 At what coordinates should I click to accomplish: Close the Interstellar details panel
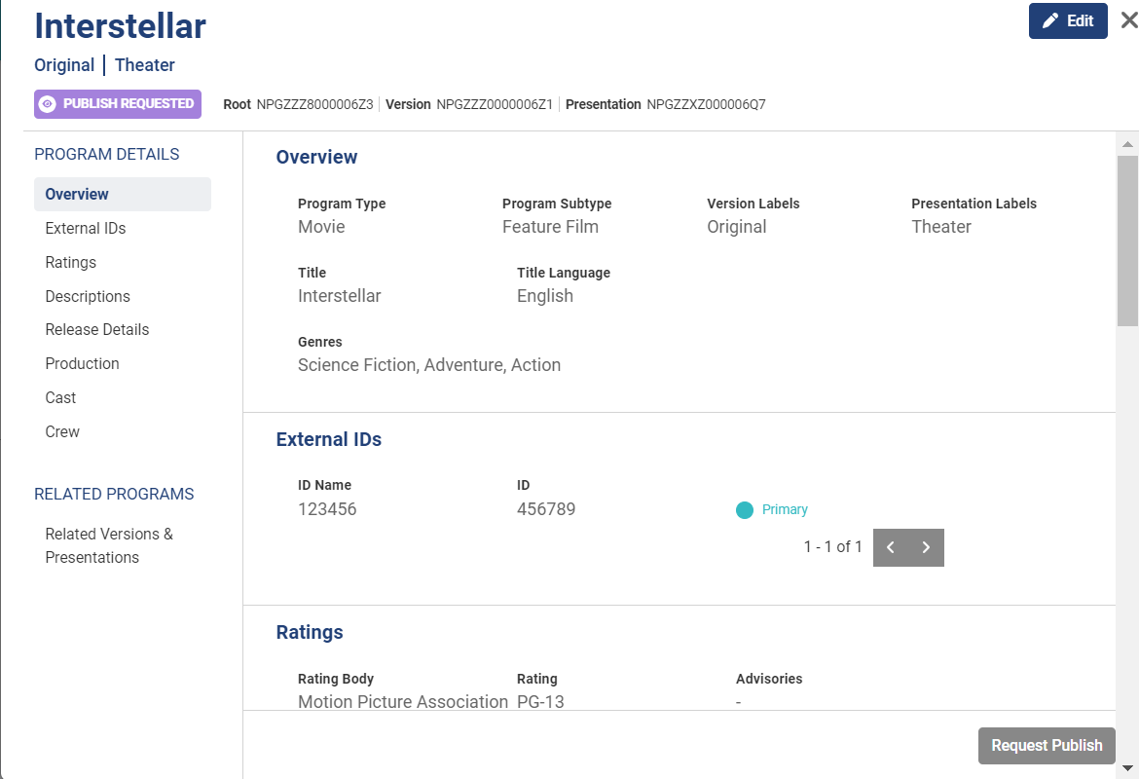coord(1128,20)
